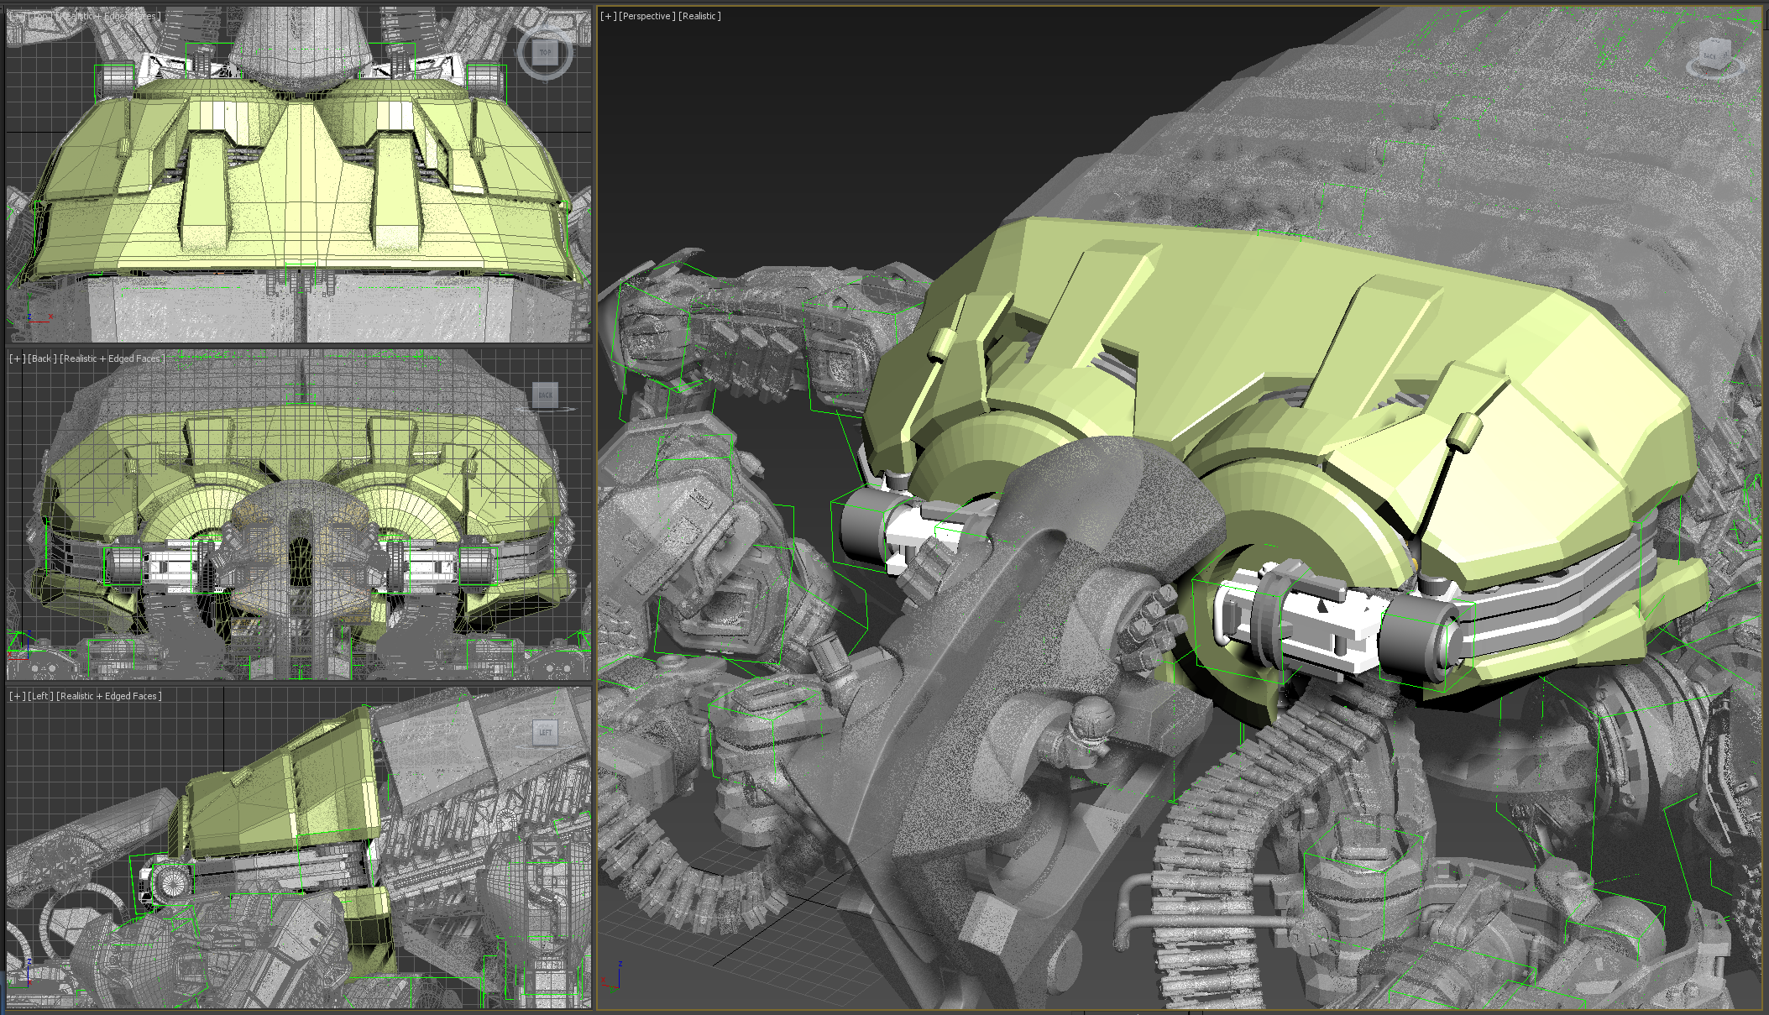Open the [Left] point-of-view label menu

pyautogui.click(x=40, y=696)
